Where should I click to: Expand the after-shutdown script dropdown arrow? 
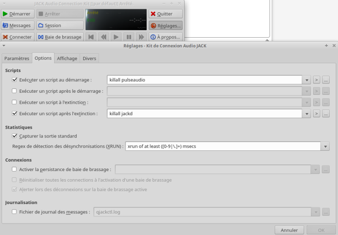[x=307, y=113]
